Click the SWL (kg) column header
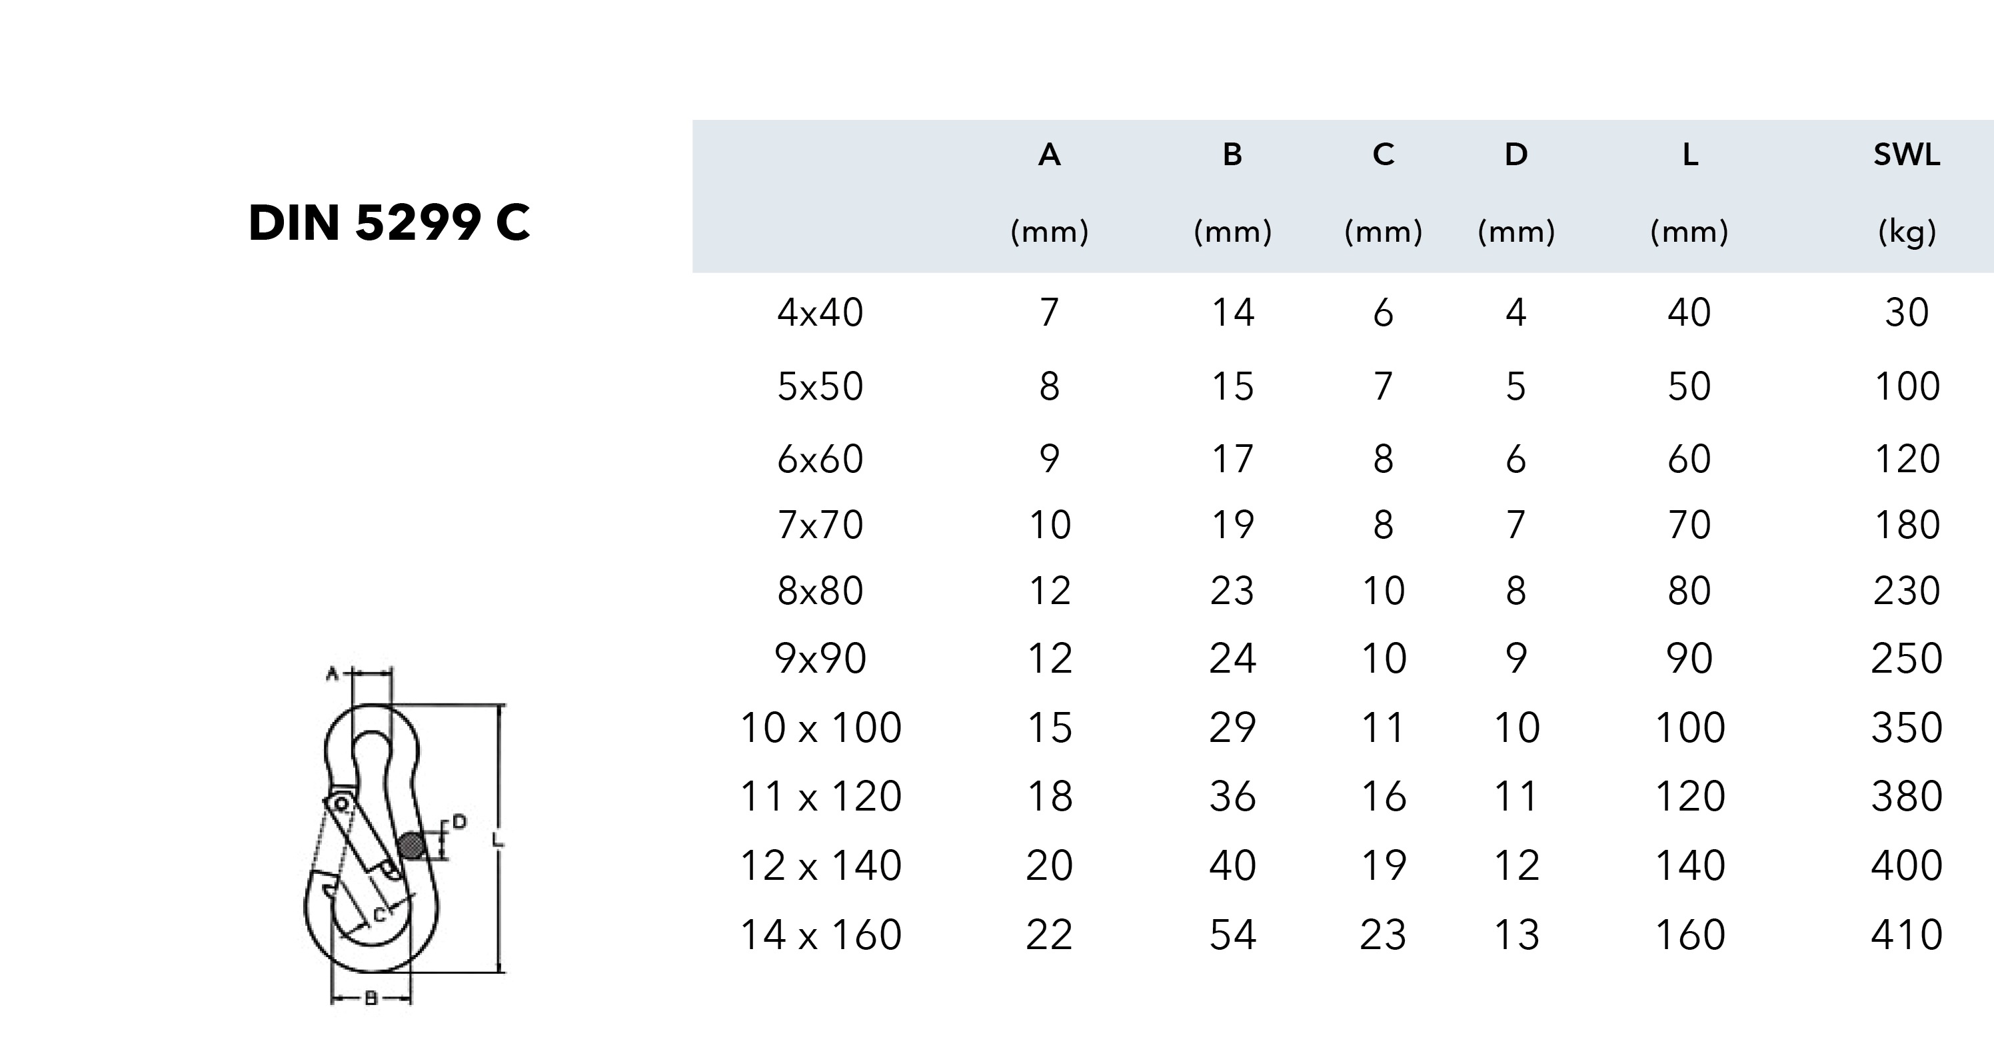The width and height of the screenshot is (1994, 1055). (1907, 193)
